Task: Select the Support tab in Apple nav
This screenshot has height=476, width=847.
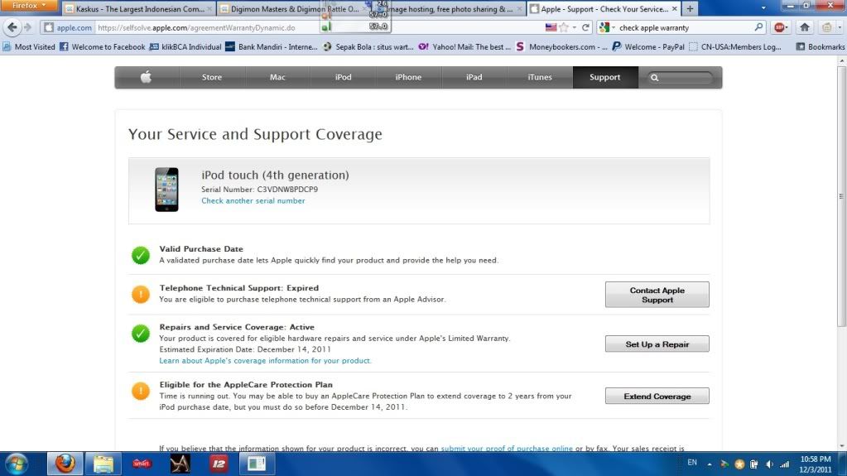Action: pos(605,77)
